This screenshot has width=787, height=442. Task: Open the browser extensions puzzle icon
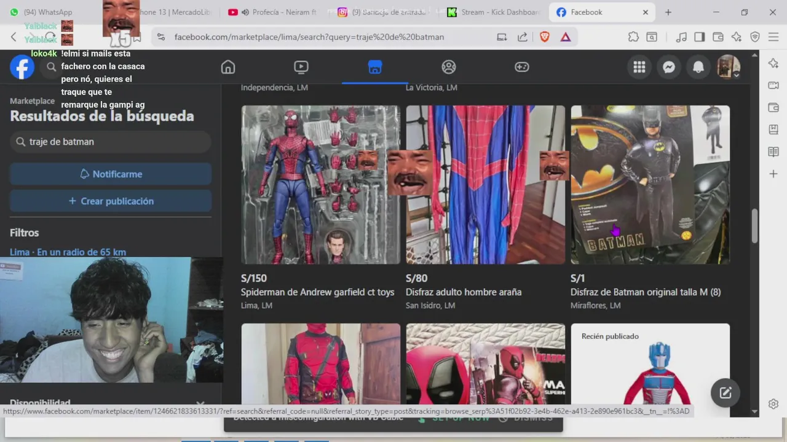click(633, 37)
